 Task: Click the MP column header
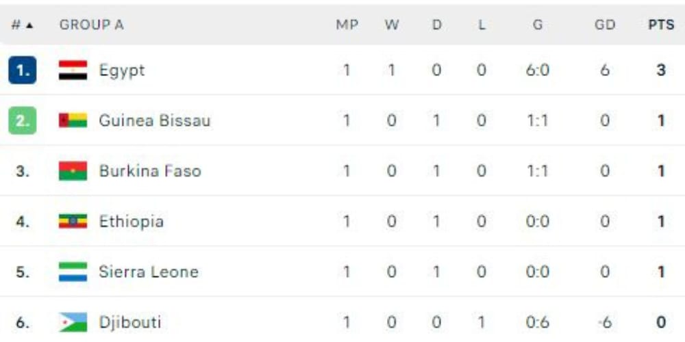tap(347, 25)
